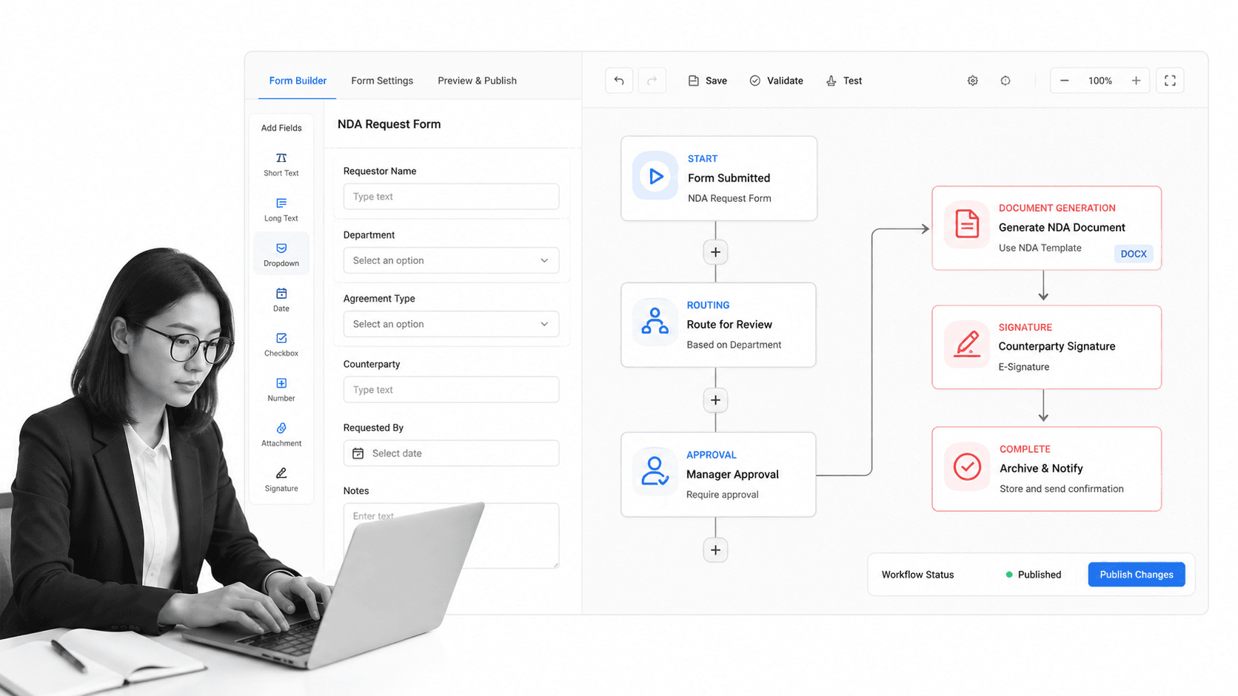The image size is (1238, 696).
Task: Validate the workflow
Action: (776, 81)
